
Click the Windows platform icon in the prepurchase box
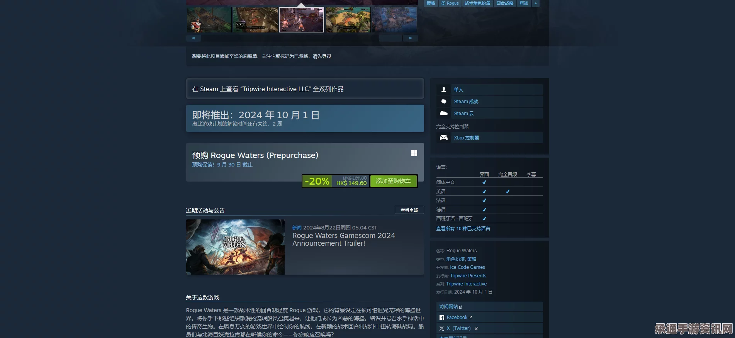[414, 153]
